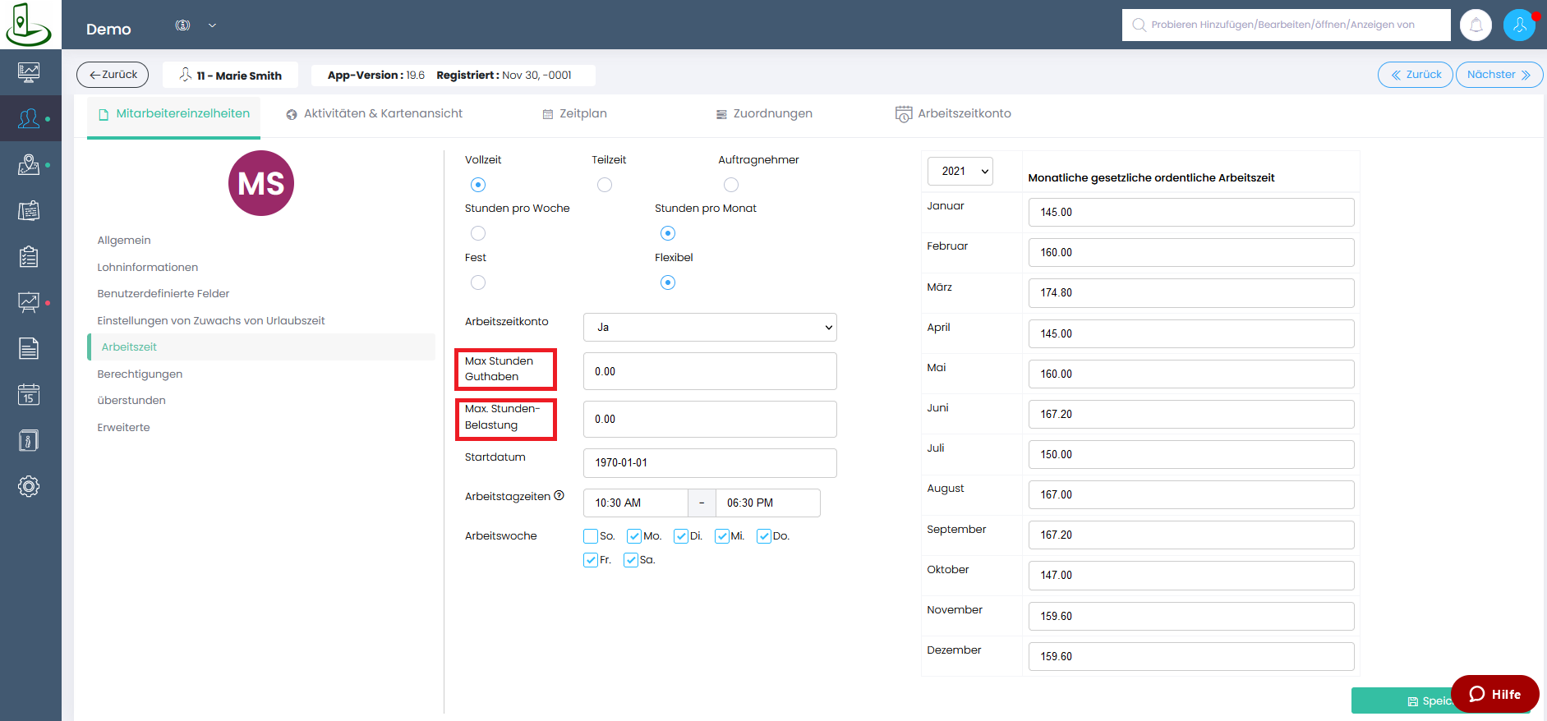Expand the Arbeitszeitkonto Ja dropdown

[710, 327]
